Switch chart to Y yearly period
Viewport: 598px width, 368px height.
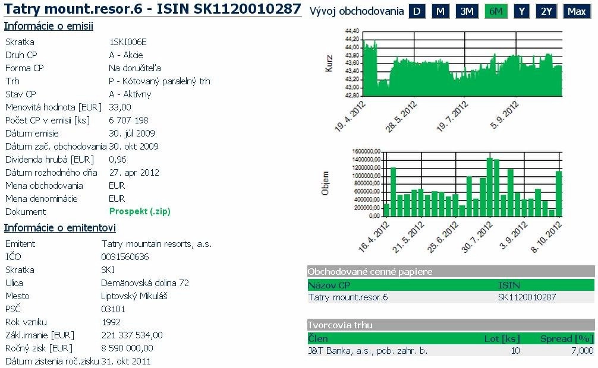522,11
